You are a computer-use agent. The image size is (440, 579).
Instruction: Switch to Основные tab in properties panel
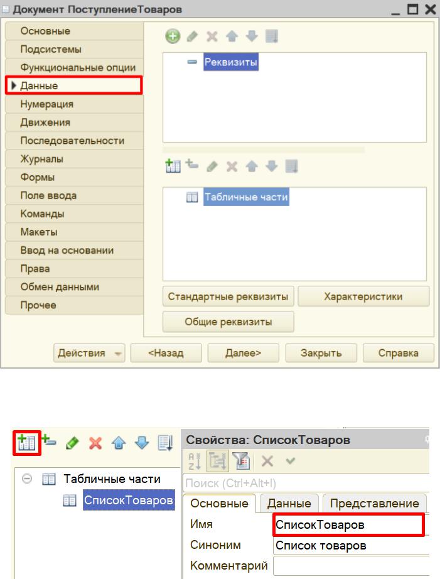coord(219,503)
